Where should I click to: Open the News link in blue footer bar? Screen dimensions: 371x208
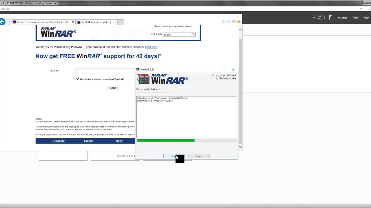(x=119, y=141)
